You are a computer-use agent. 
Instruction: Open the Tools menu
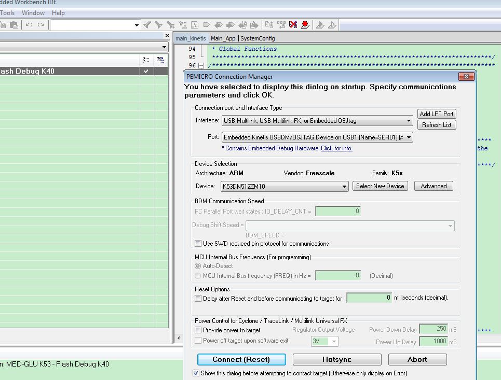point(7,13)
